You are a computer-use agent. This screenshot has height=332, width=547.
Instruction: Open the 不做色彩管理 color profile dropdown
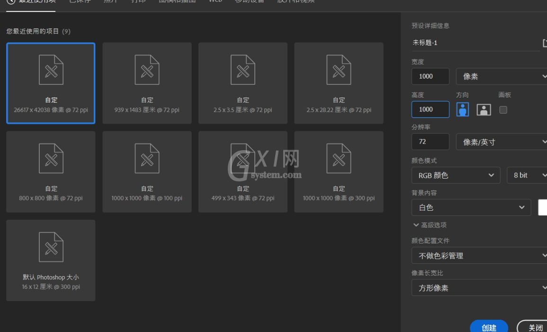[479, 256]
